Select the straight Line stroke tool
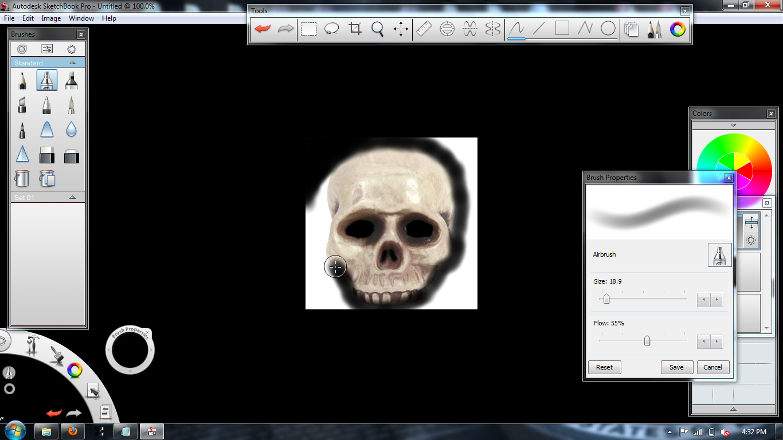The width and height of the screenshot is (783, 440). tap(539, 29)
